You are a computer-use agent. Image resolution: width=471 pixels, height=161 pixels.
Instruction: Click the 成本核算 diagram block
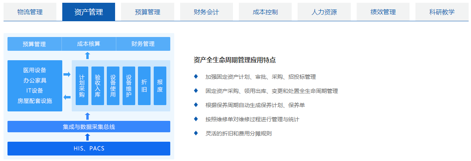[89, 44]
